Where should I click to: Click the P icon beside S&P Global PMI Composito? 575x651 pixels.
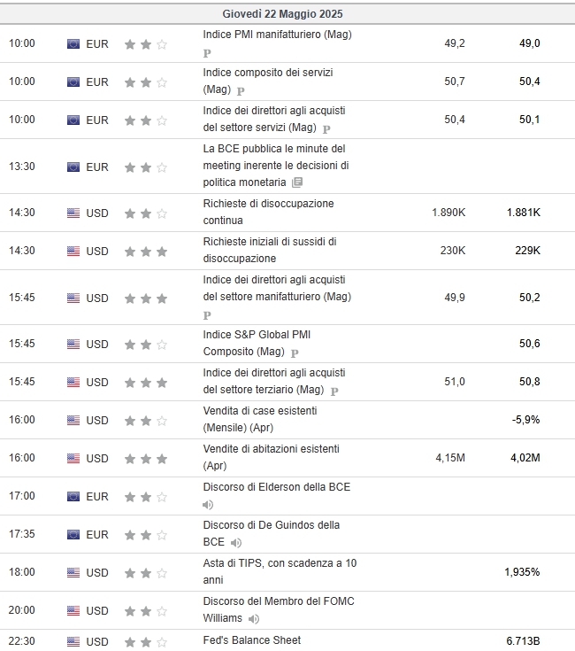tap(295, 353)
